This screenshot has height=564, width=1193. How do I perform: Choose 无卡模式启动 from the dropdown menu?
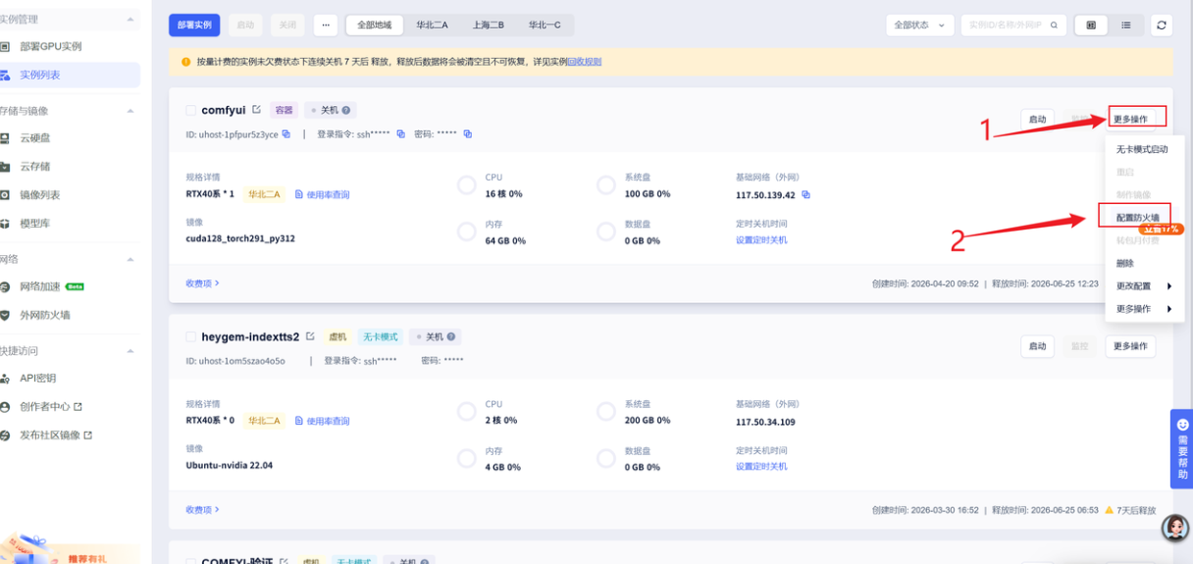coord(1142,150)
